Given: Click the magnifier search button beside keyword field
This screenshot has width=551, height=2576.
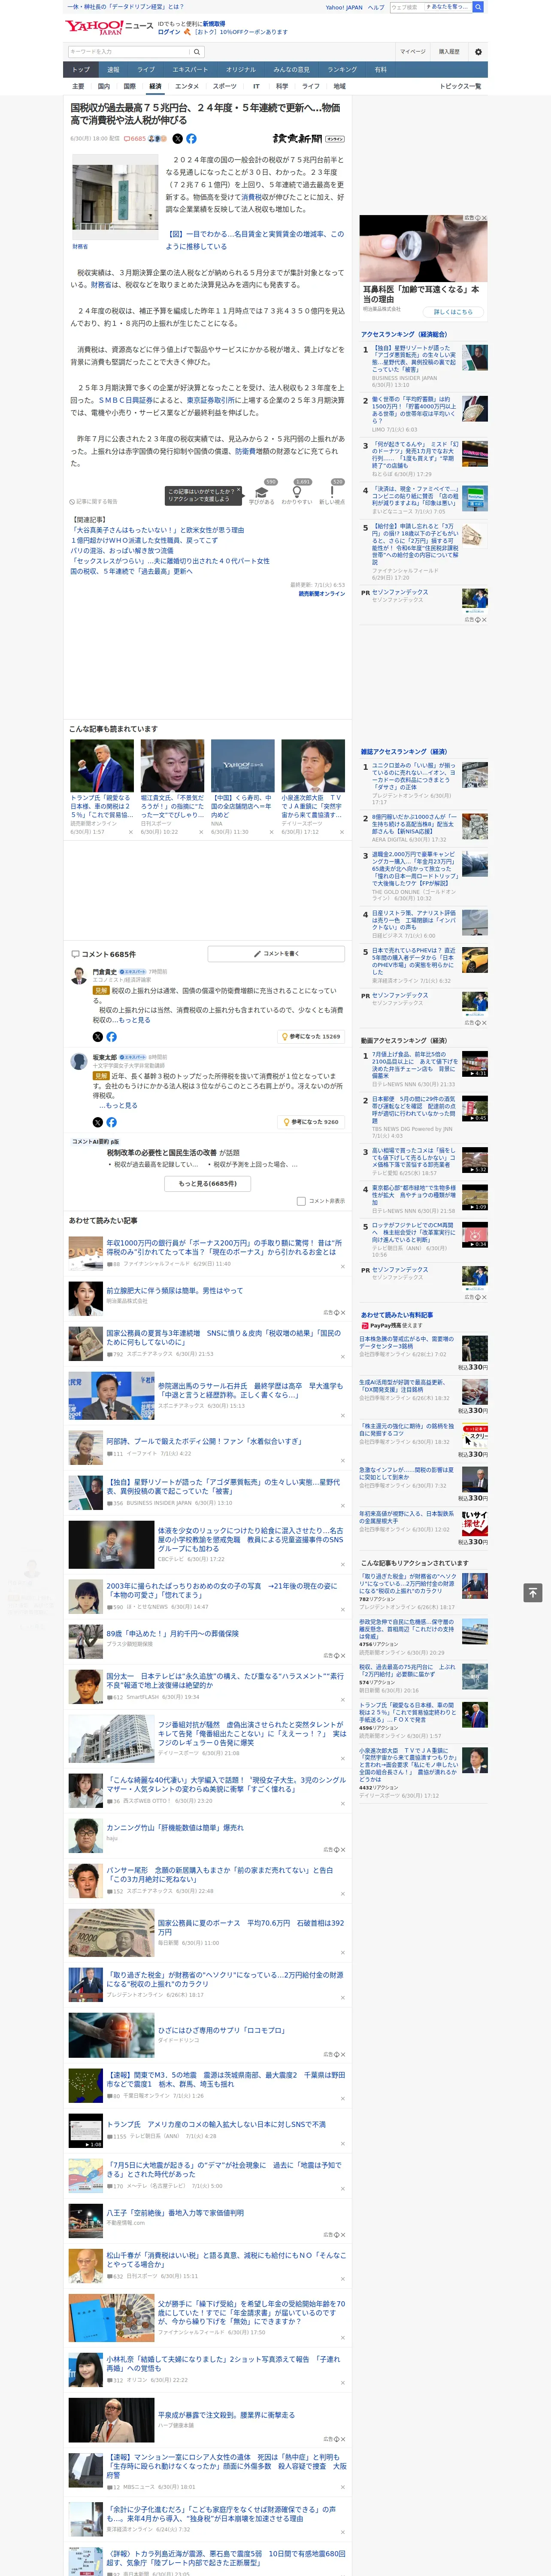Looking at the screenshot, I should [197, 52].
